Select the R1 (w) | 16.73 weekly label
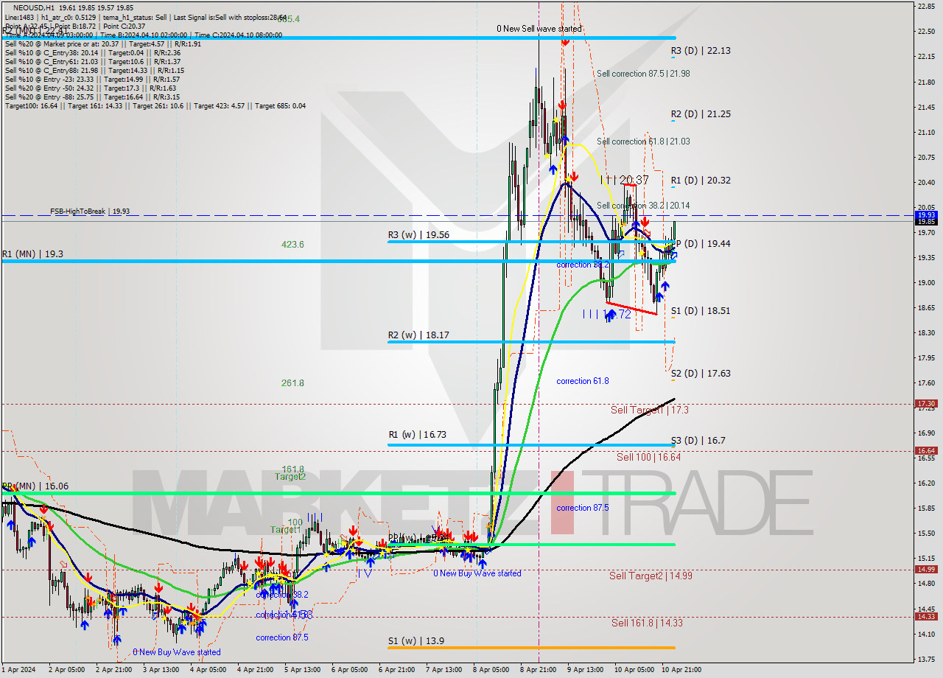The width and height of the screenshot is (943, 678). pos(418,435)
